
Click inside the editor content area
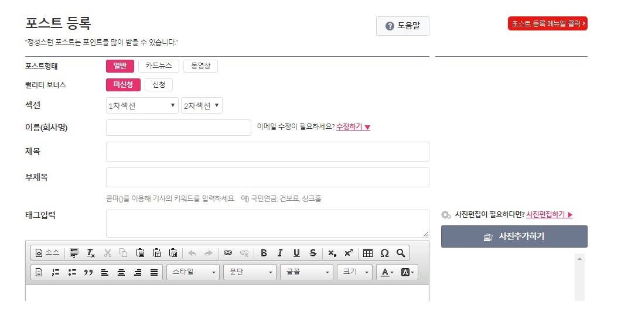click(227, 293)
